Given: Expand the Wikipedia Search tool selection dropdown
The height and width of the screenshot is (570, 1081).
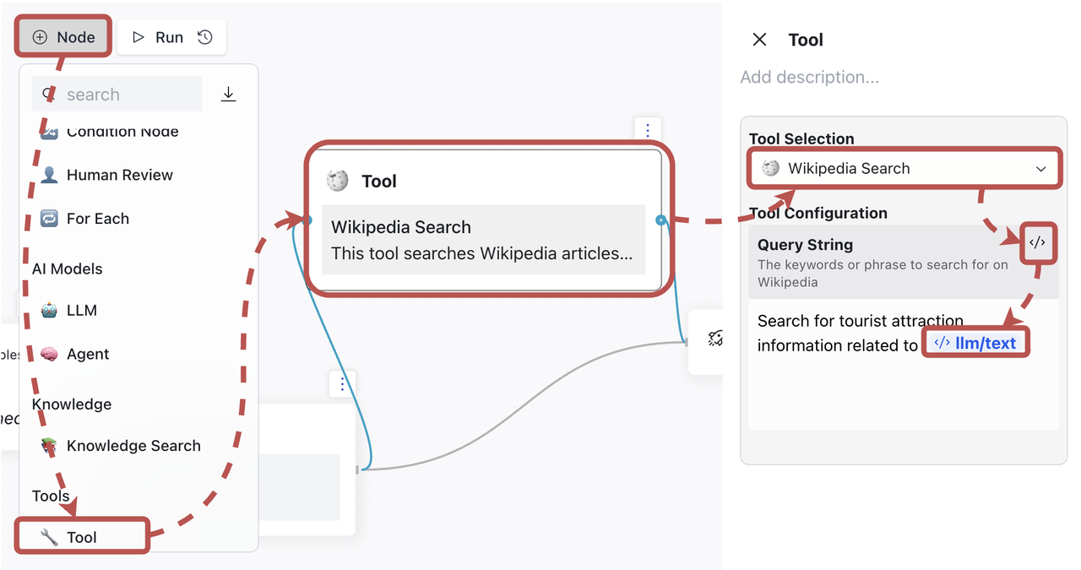Looking at the screenshot, I should (x=903, y=169).
